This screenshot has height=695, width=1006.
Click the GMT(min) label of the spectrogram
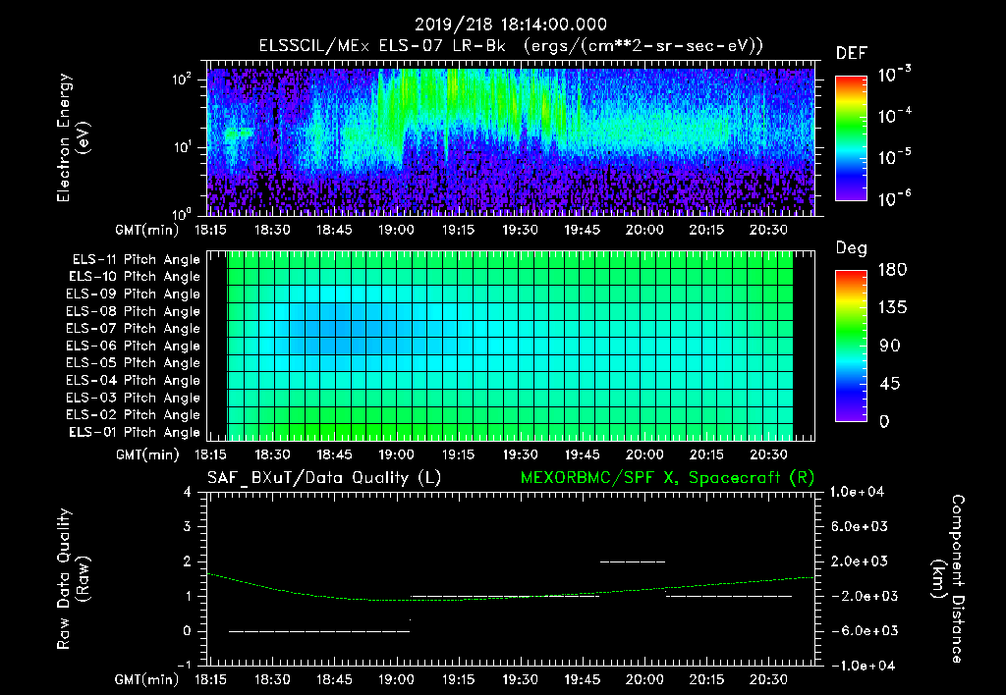pyautogui.click(x=147, y=230)
